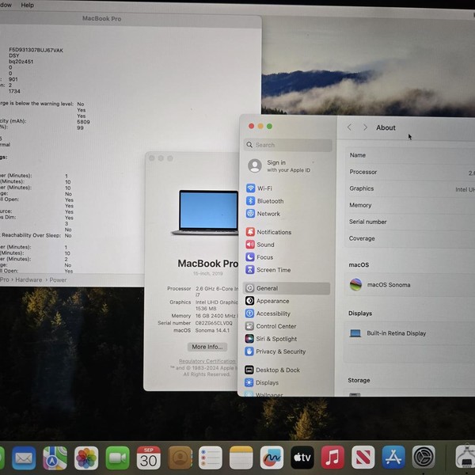Viewport: 475px width, 475px height.
Task: Open Photos from the Dock
Action: point(86,458)
